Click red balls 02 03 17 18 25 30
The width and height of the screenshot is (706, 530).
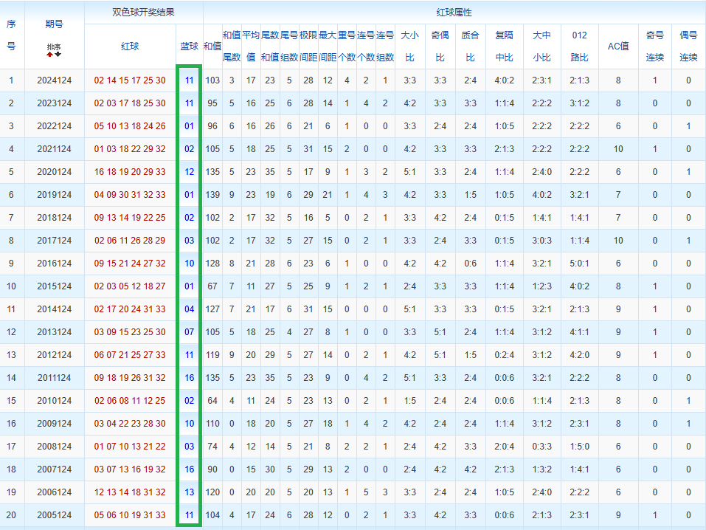click(x=130, y=103)
